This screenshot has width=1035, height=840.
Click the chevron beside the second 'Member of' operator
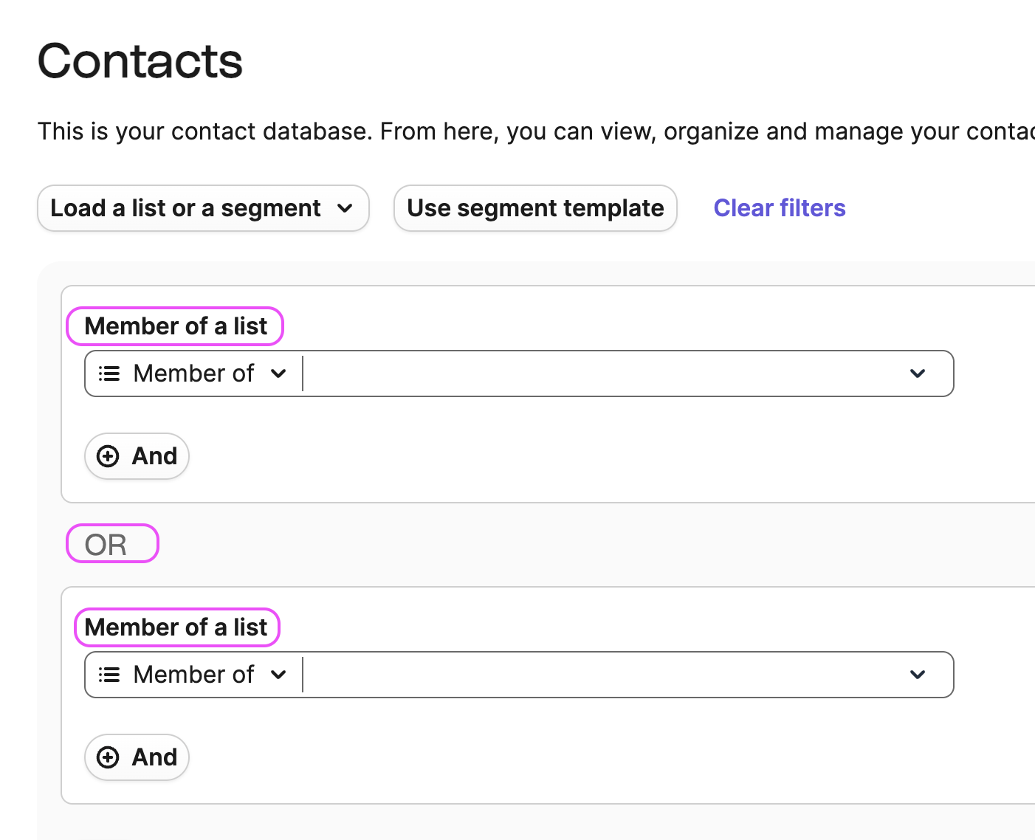point(278,675)
